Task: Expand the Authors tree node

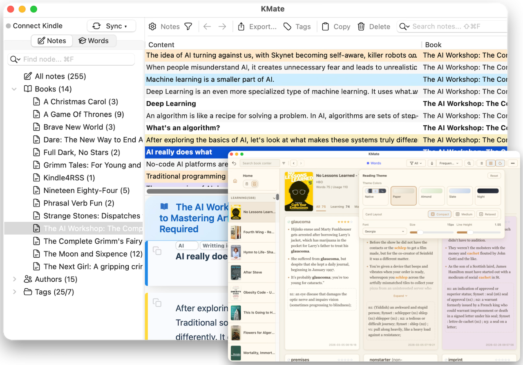Action: coord(14,279)
